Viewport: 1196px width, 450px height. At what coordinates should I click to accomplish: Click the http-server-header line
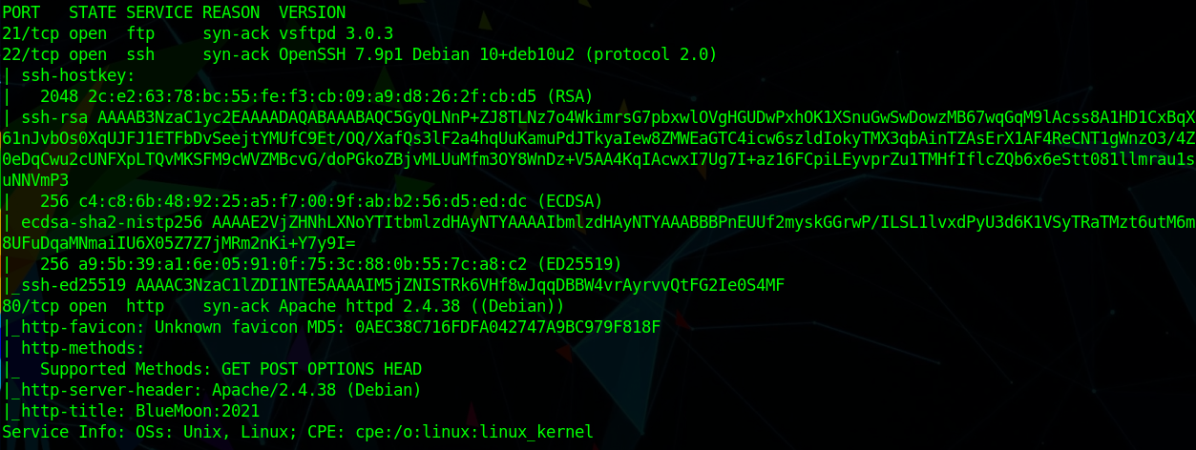212,389
